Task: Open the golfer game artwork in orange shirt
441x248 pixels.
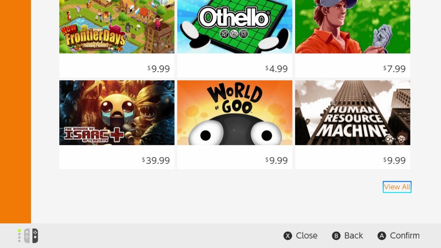Action: (353, 27)
